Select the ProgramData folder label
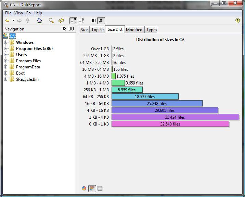The image size is (245, 197). (x=28, y=67)
